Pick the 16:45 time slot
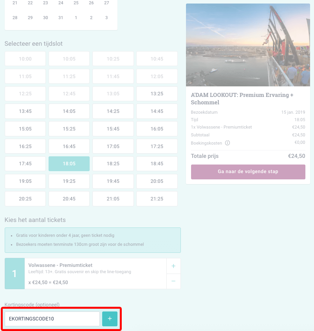 coord(69,146)
